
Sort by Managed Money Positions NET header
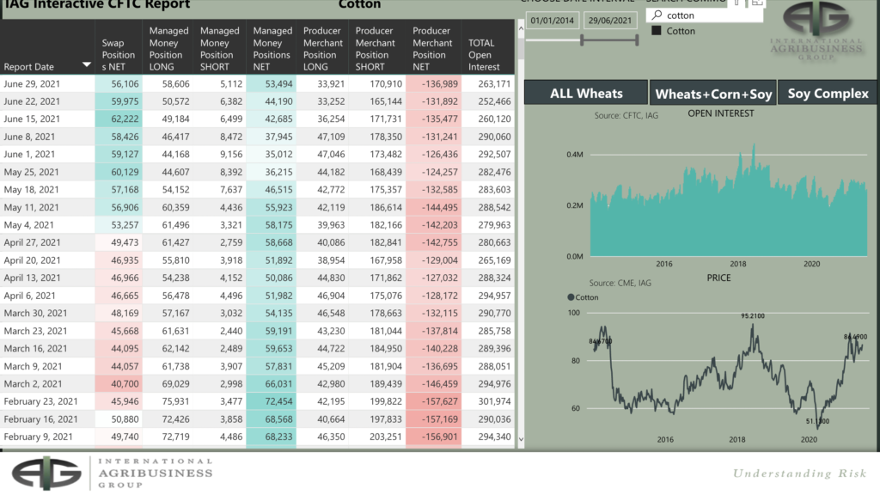point(272,48)
